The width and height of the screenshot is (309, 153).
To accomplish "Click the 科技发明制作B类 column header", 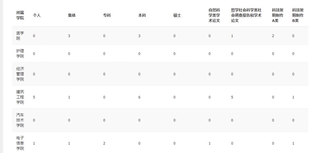I will [x=298, y=15].
